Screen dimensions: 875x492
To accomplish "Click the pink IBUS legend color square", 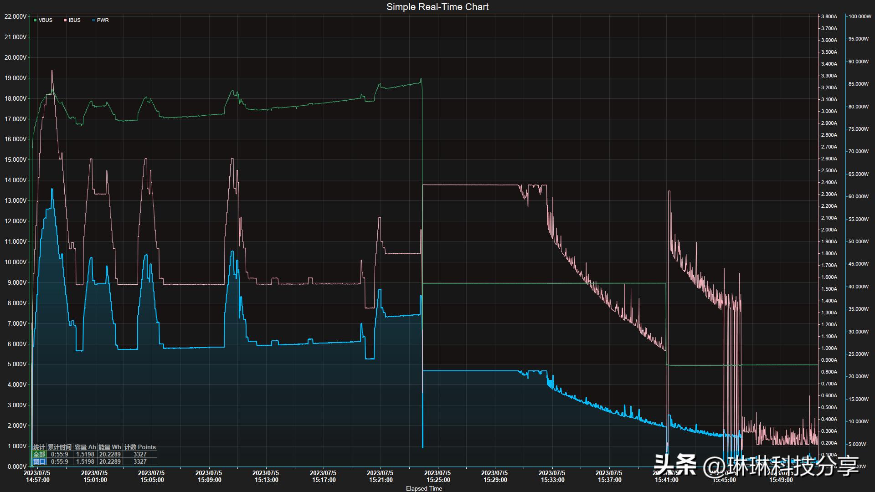I will coord(66,20).
